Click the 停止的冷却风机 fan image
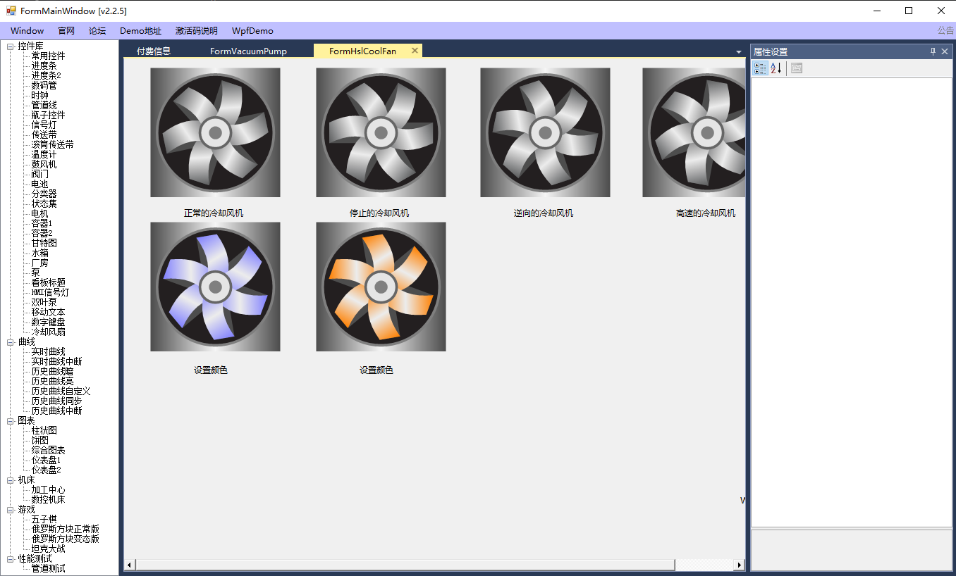 (381, 132)
